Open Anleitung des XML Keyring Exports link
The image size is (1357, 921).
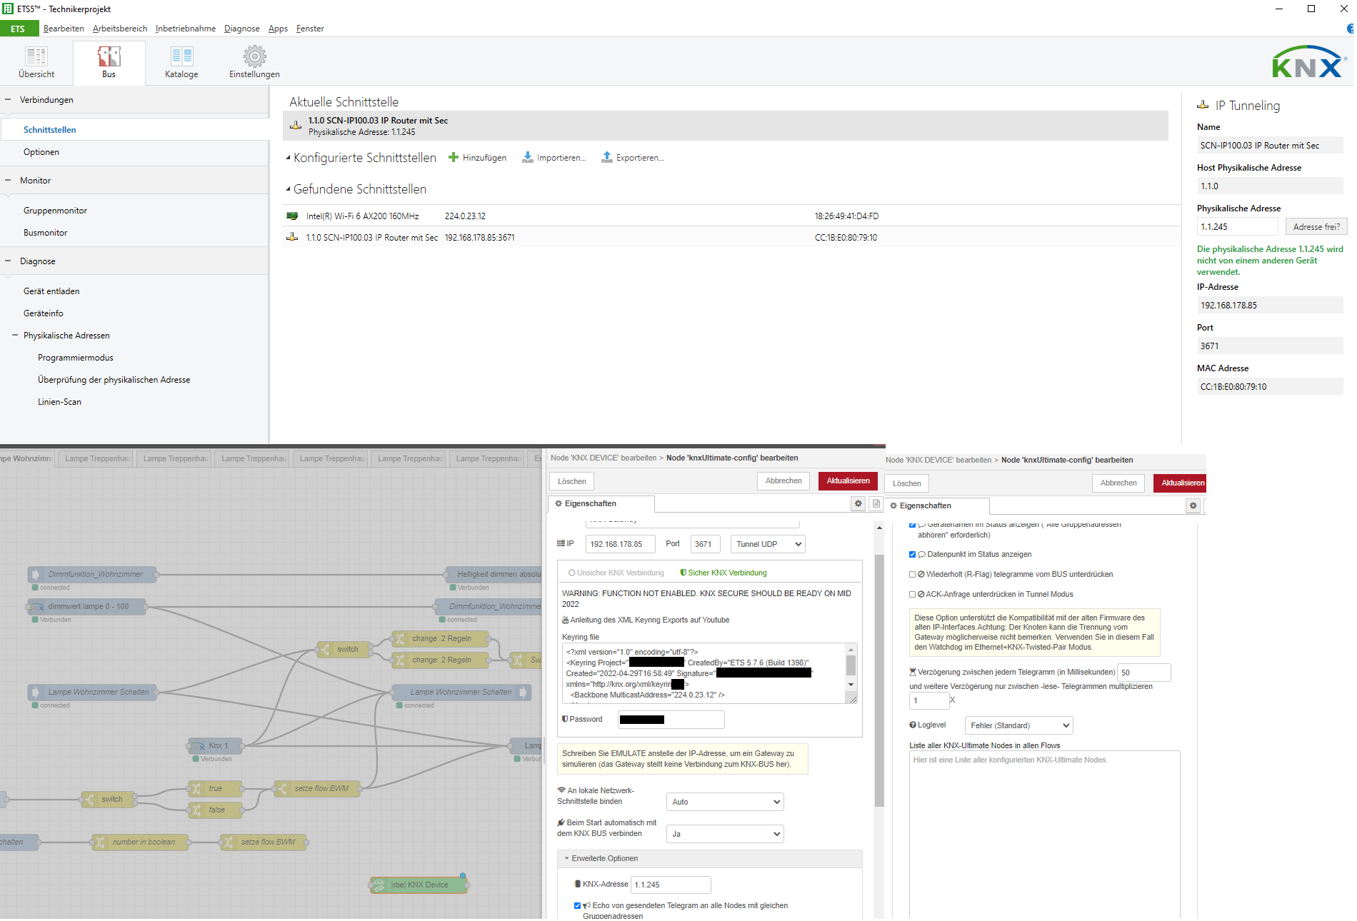649,620
